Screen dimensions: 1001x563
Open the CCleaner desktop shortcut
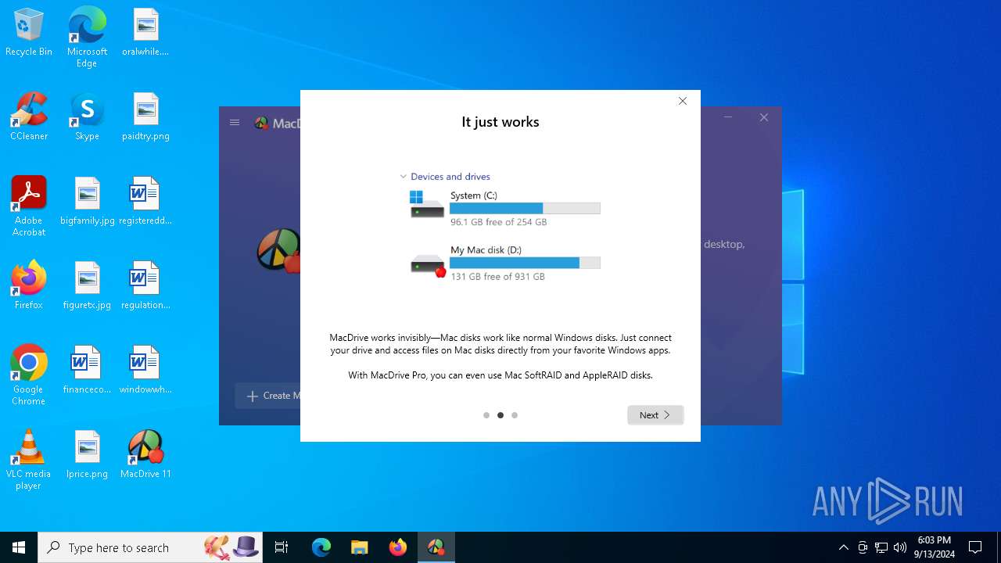(29, 117)
